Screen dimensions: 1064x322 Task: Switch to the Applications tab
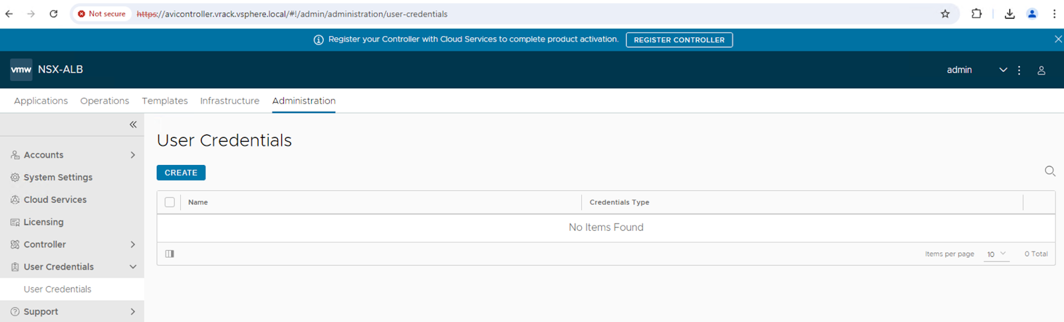click(x=41, y=101)
